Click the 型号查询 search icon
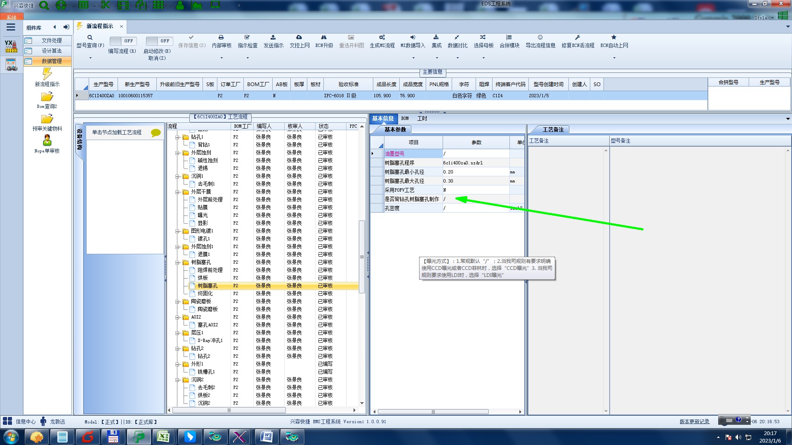This screenshot has height=445, width=792. 90,37
